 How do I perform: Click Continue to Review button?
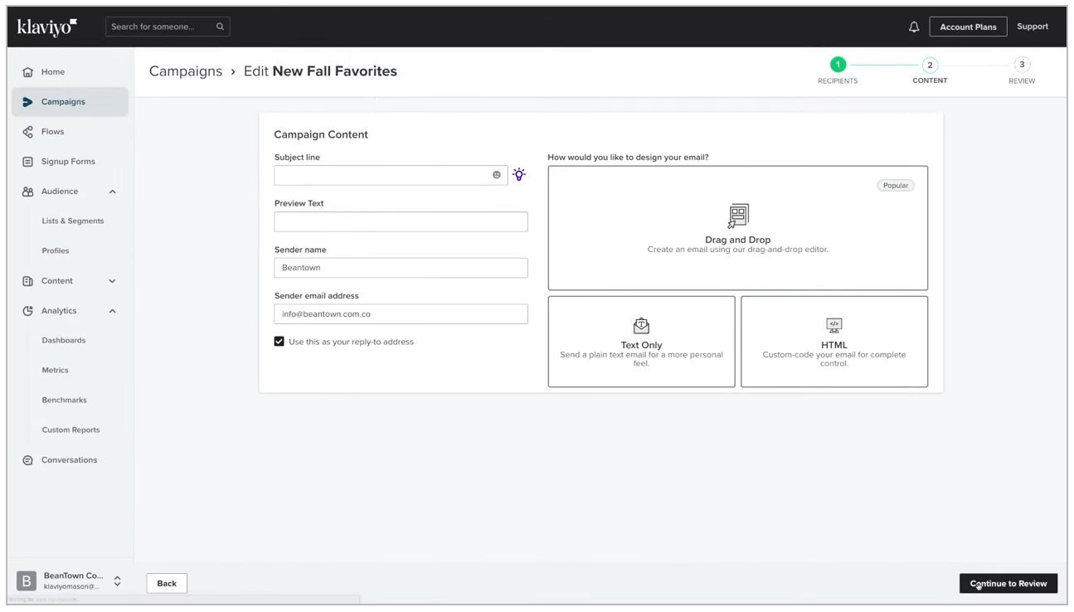(1008, 583)
